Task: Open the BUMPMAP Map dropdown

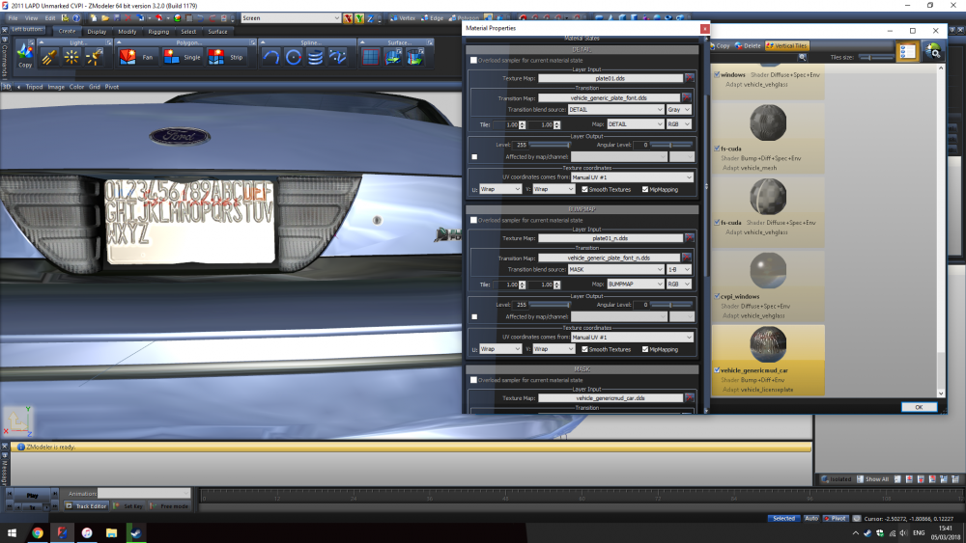Action: pos(636,285)
